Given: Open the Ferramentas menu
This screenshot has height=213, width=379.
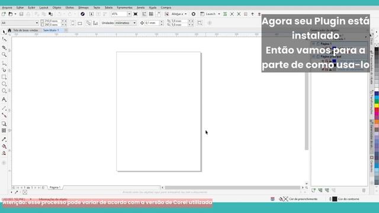Looking at the screenshot, I should pyautogui.click(x=124, y=8).
